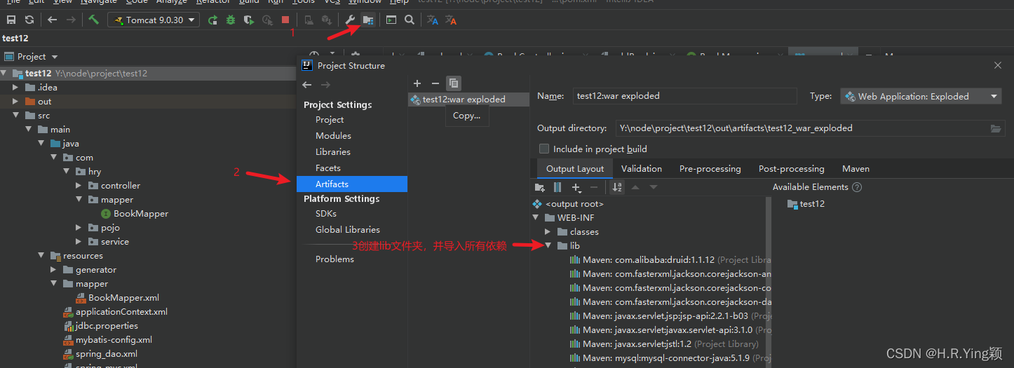Click the green hammer Build Project icon
1014x368 pixels.
93,20
